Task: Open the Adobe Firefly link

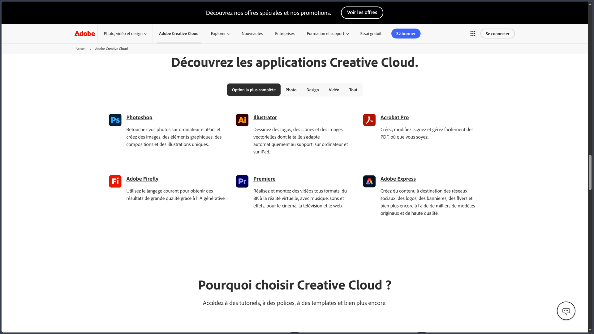Action: (142, 179)
